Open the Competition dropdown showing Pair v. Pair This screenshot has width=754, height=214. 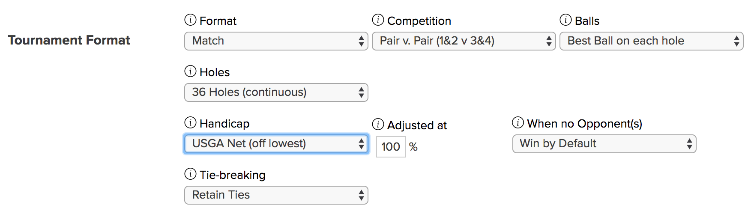[464, 41]
